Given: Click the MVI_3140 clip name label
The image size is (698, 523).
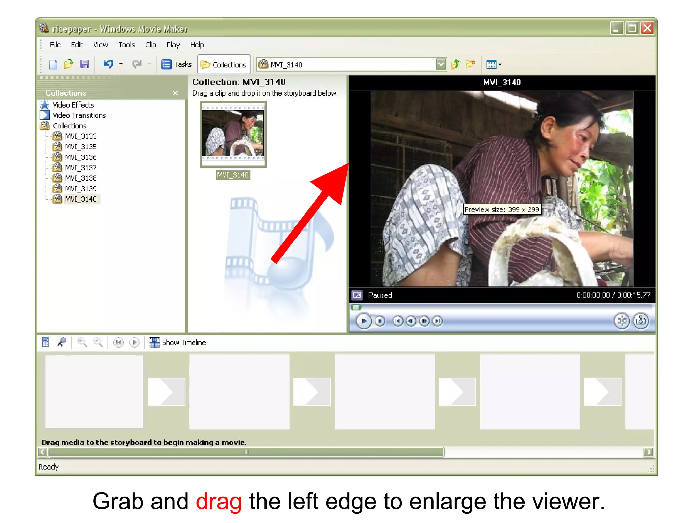Looking at the screenshot, I should [233, 175].
